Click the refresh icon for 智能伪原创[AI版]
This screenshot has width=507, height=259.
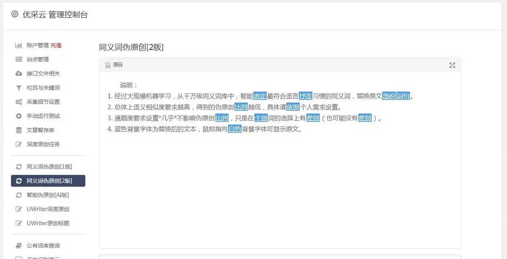click(x=19, y=195)
